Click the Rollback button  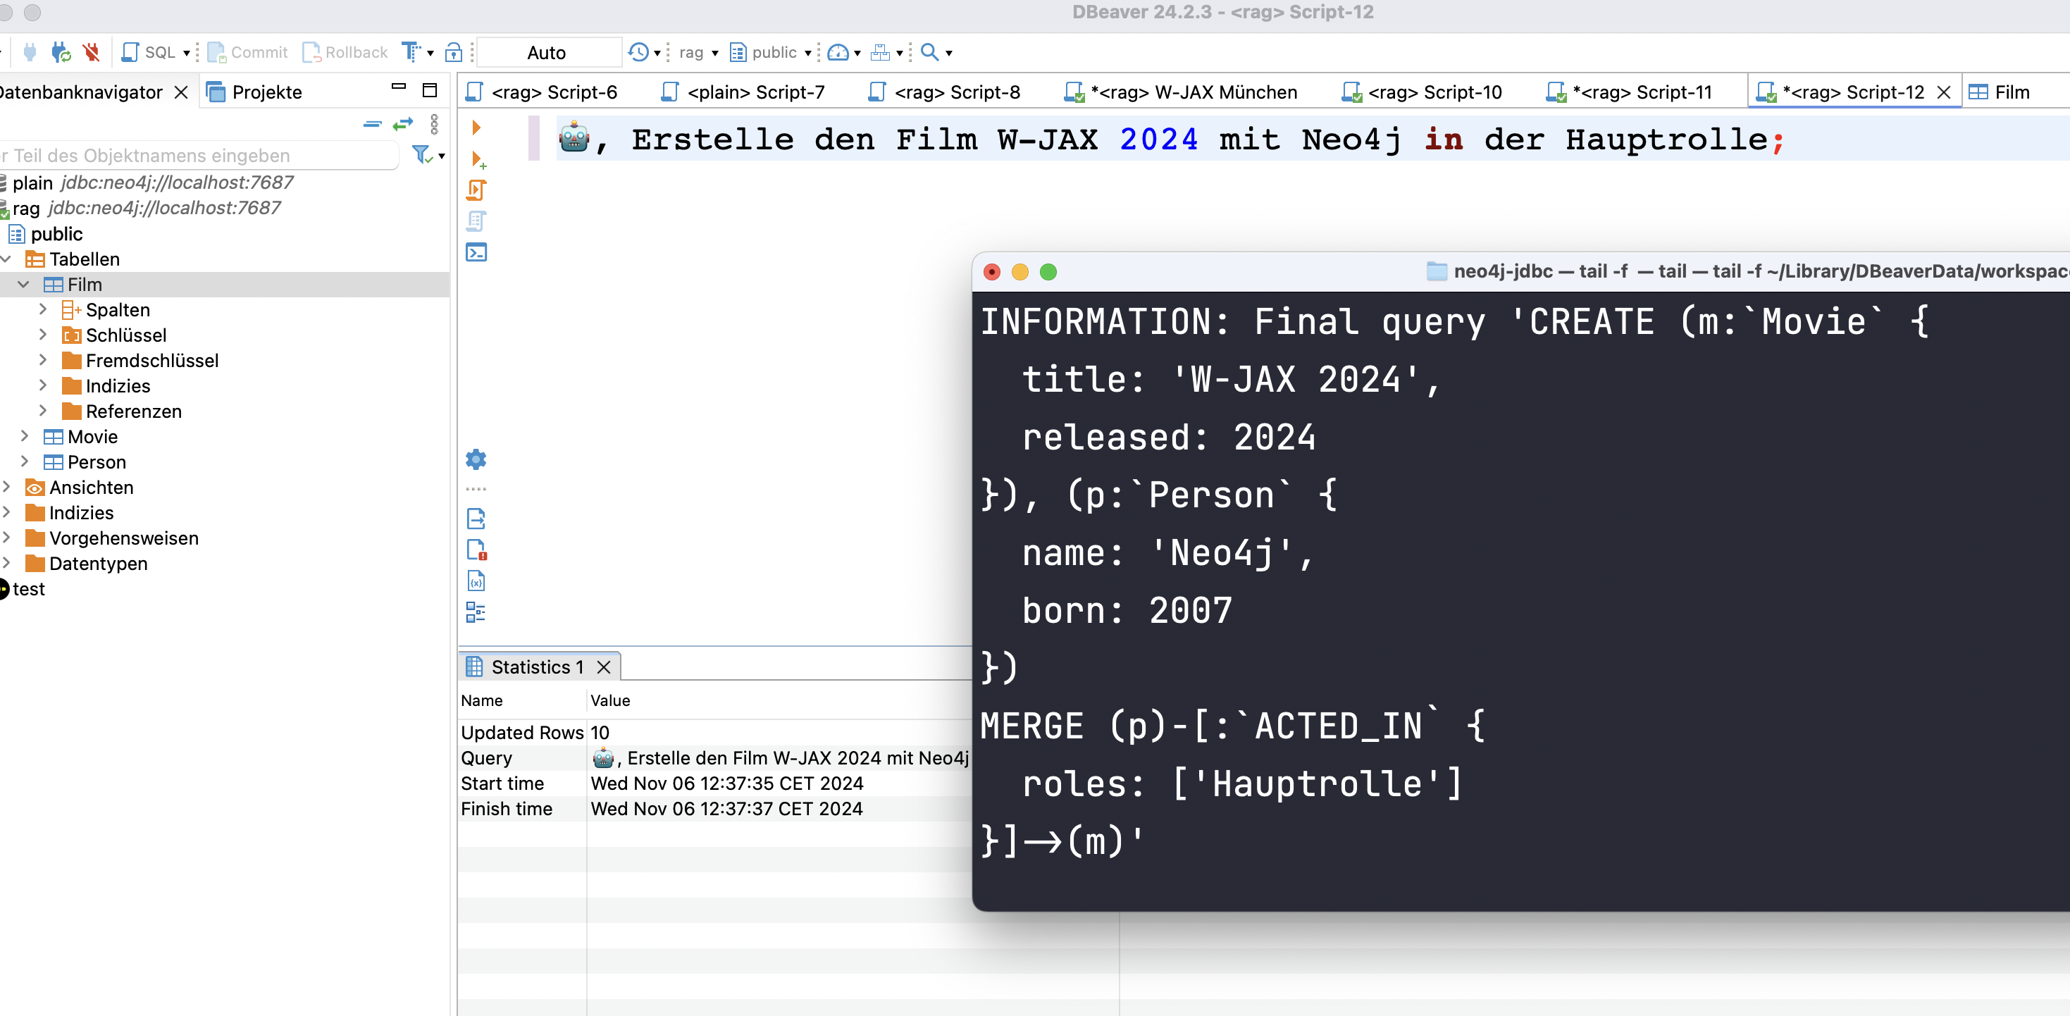[x=345, y=52]
